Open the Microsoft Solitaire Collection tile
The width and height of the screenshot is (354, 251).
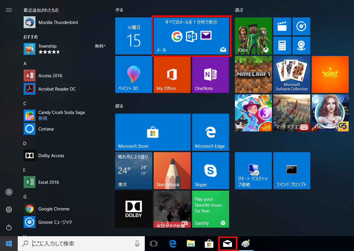click(x=292, y=74)
